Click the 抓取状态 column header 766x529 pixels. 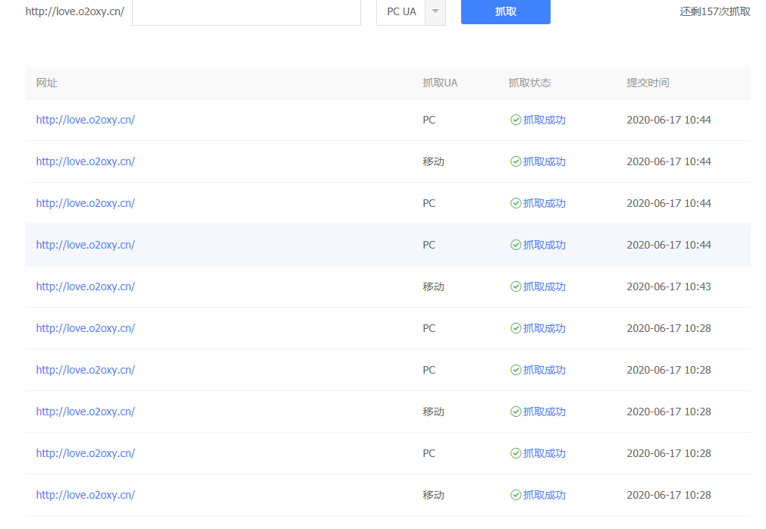(x=529, y=83)
